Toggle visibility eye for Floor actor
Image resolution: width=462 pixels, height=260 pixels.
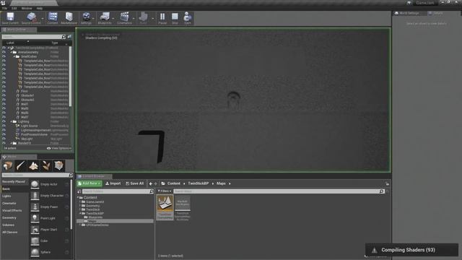[4, 91]
